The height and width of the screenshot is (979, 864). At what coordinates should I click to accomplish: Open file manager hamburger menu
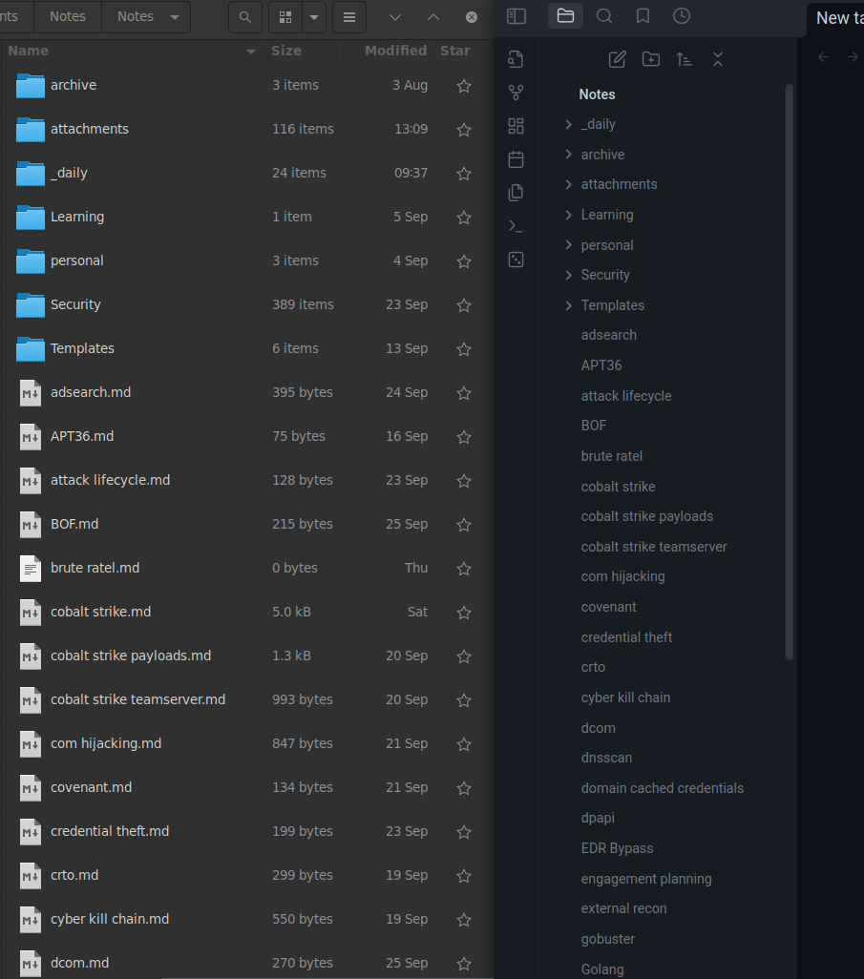pyautogui.click(x=349, y=17)
